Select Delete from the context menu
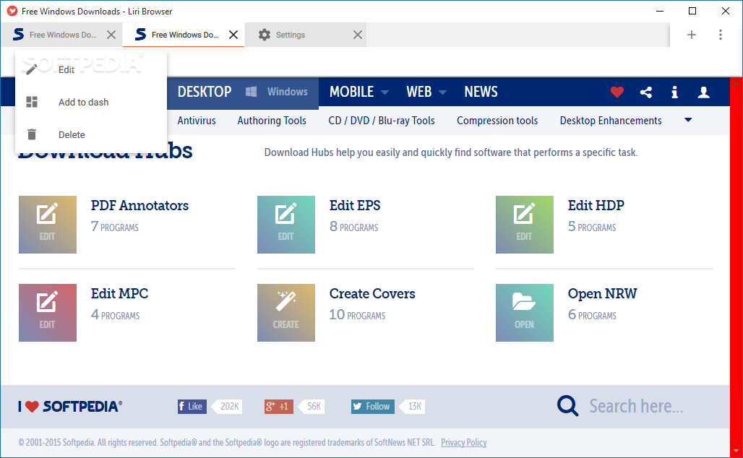The height and width of the screenshot is (458, 743). pyautogui.click(x=91, y=134)
